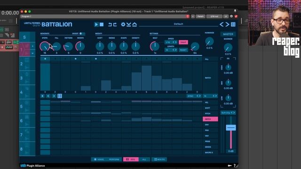Go to next preset with right chevron
The width and height of the screenshot is (301, 169).
227,24
